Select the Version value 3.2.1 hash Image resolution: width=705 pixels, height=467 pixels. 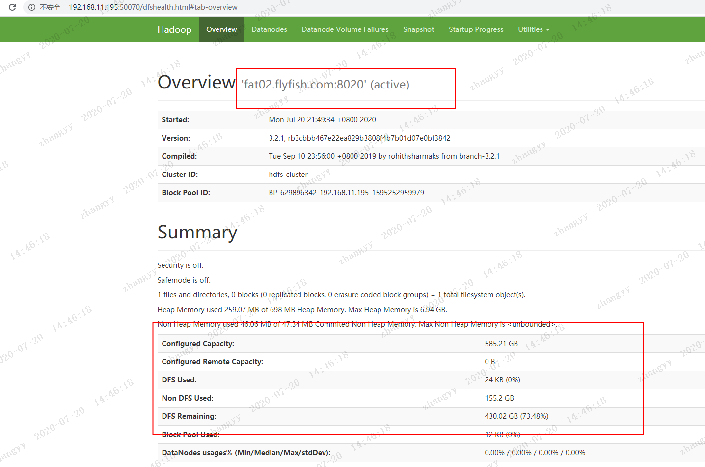(x=359, y=138)
